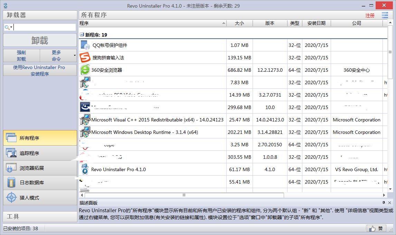Open the hamburger menu at top right
396x235 pixels.
[x=385, y=15]
